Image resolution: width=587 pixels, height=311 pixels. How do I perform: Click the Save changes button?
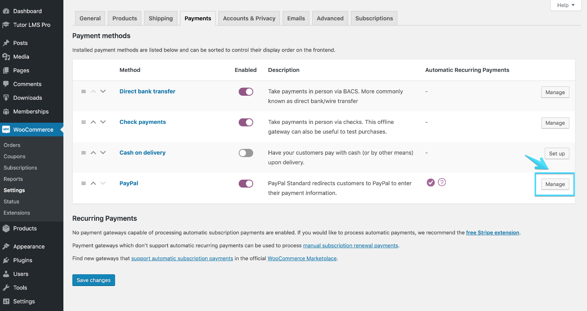pos(94,280)
